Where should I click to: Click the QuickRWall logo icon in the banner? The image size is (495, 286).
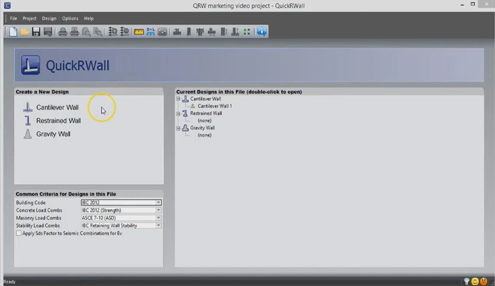[x=30, y=65]
